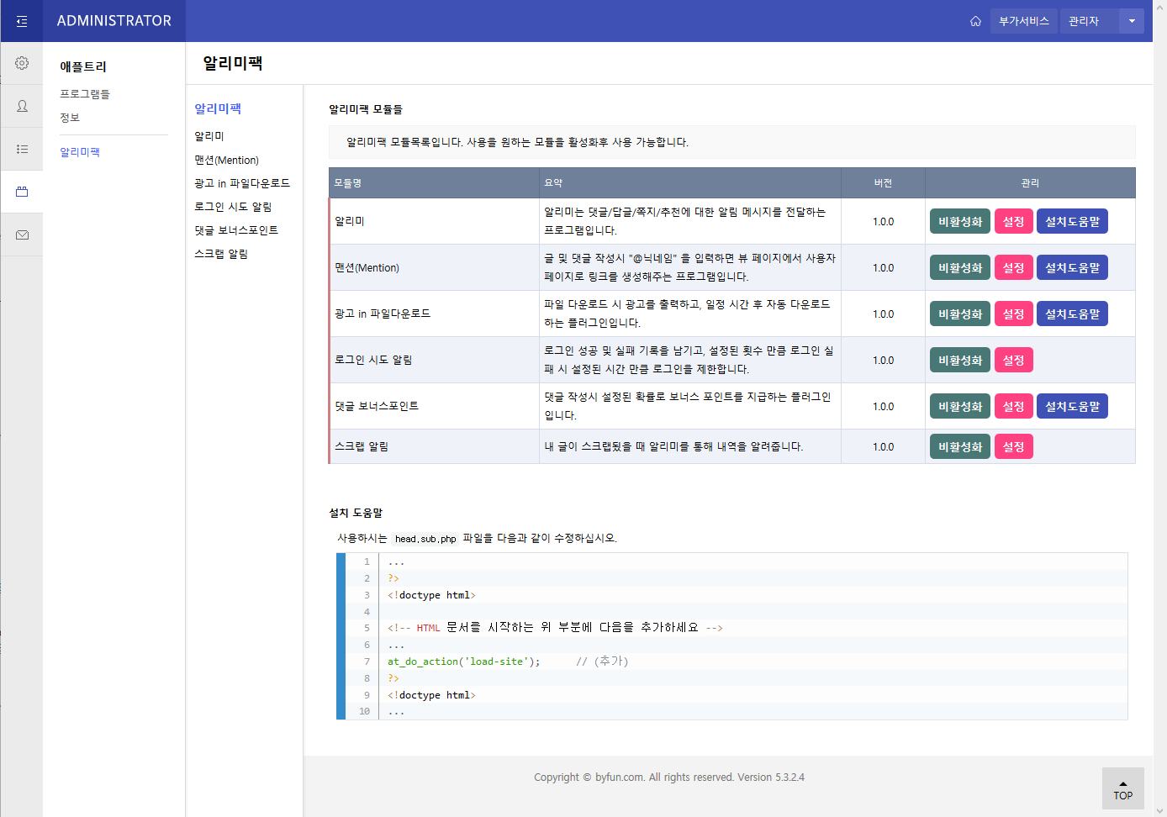Click the 설치 도움말 section heading
1167x817 pixels.
[x=356, y=513]
